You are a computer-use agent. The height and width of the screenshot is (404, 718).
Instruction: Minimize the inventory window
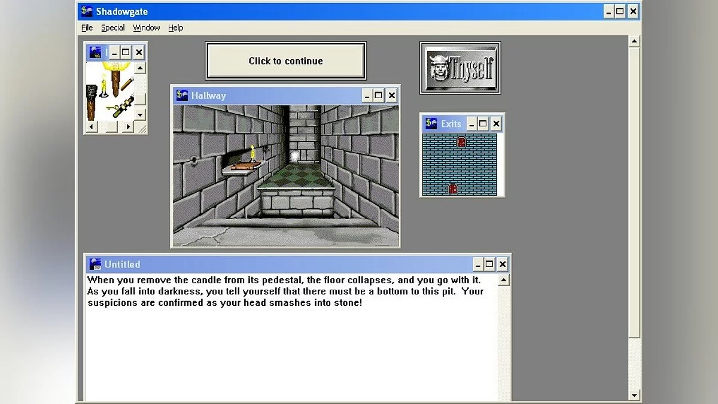[x=115, y=52]
